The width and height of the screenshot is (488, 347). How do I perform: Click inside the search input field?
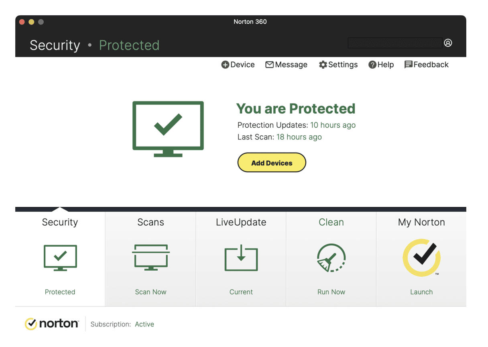click(394, 43)
